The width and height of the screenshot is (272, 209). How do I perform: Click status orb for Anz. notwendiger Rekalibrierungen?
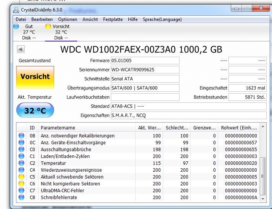[21, 136]
